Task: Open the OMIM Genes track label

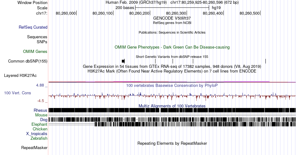Action: [x=35, y=51]
